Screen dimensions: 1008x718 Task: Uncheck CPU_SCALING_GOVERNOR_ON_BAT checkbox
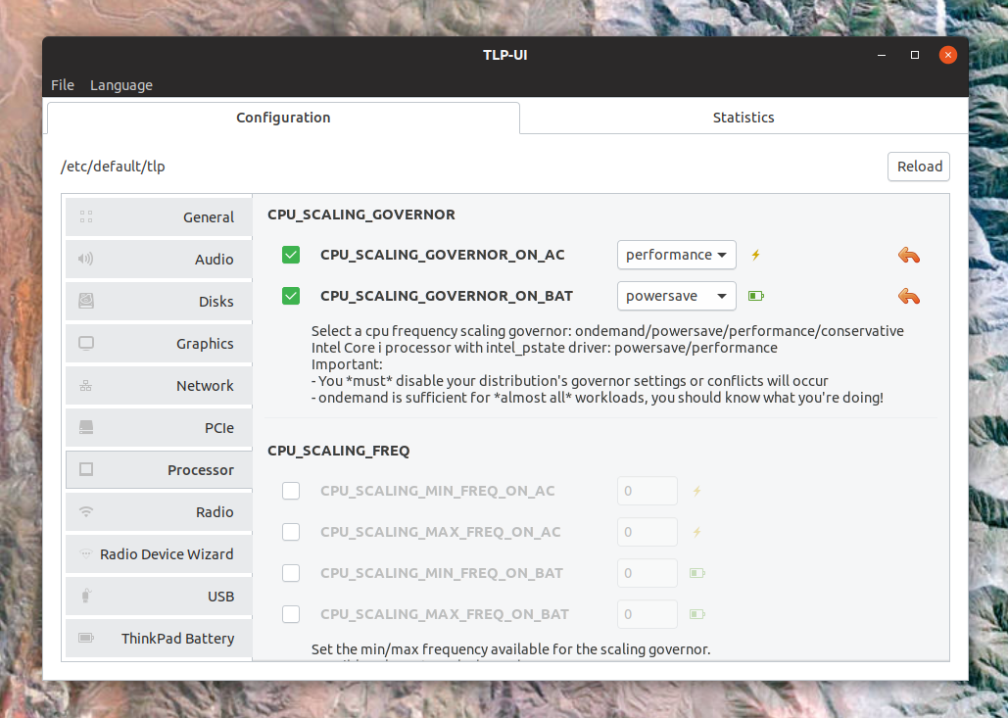291,296
